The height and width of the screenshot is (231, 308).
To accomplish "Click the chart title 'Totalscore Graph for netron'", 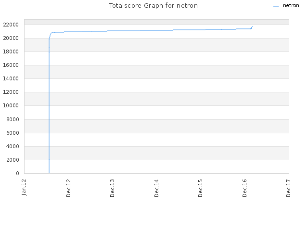I will pyautogui.click(x=154, y=5).
